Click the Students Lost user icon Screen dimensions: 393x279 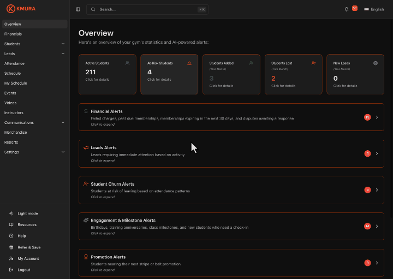[x=313, y=63]
